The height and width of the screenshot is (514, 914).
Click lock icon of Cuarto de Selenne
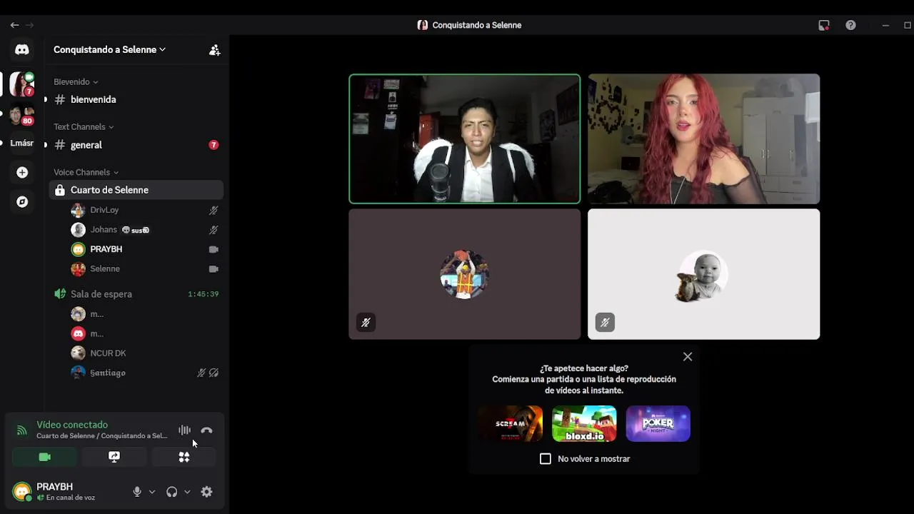(x=60, y=191)
